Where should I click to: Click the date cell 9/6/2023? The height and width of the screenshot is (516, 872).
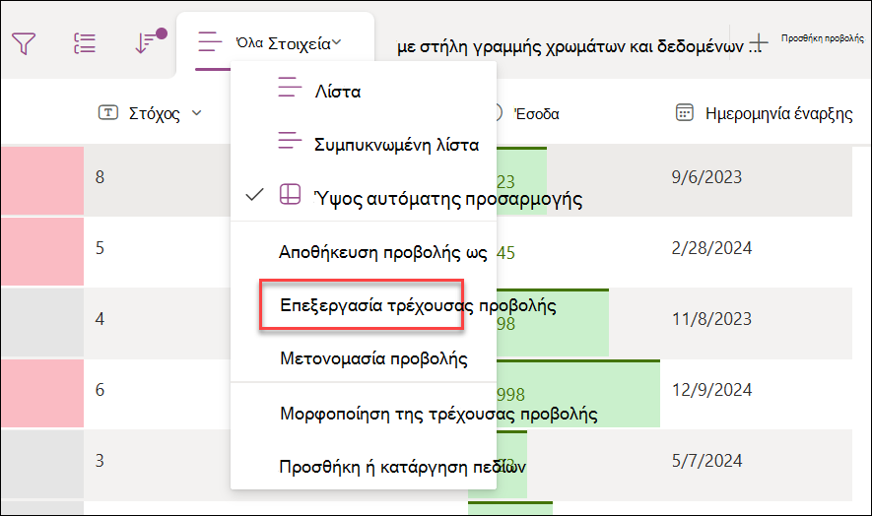coord(706,177)
